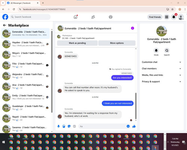Image resolution: width=187 pixels, height=150 pixels.
Task: Open emoji picker in message box
Action: point(128,126)
